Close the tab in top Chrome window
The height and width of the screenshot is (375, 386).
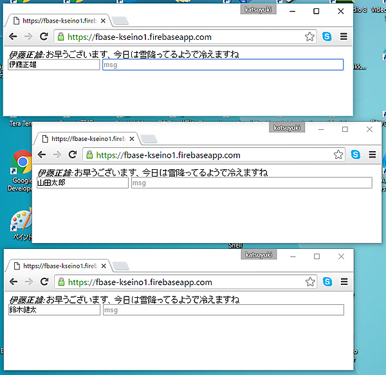coord(103,21)
